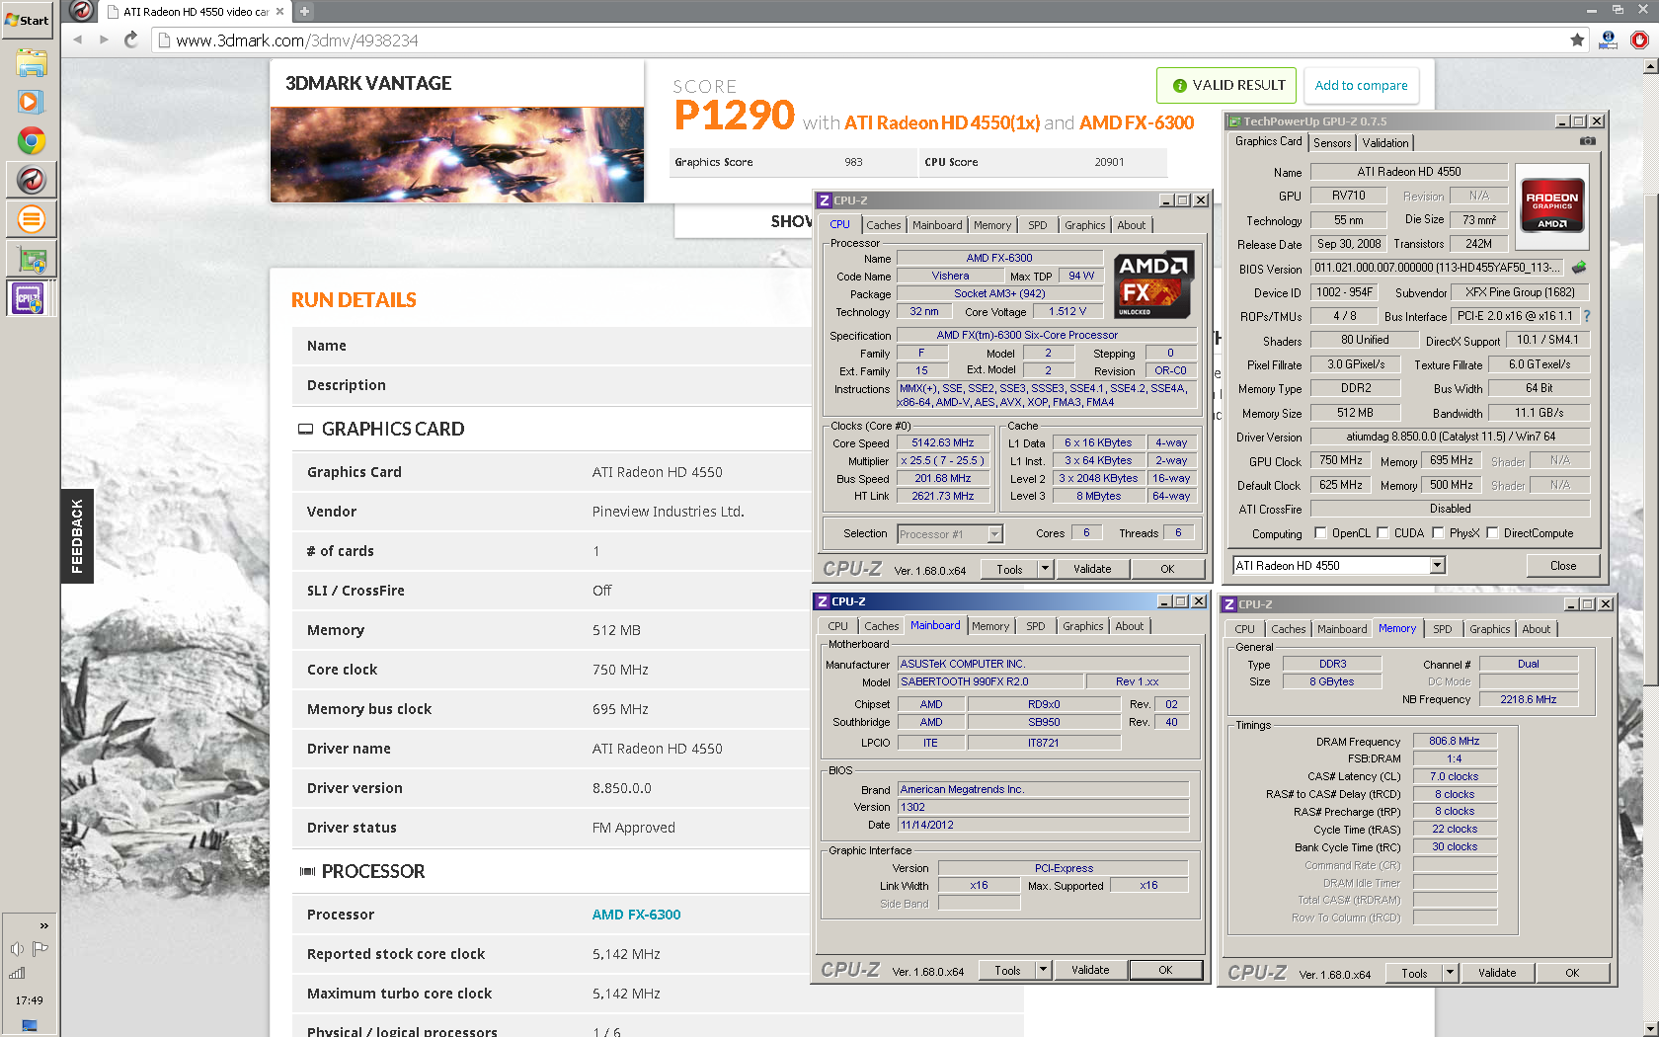Screen dimensions: 1659x1037
Task: Take GPU-Z screenshot with camera icon
Action: (x=1587, y=141)
